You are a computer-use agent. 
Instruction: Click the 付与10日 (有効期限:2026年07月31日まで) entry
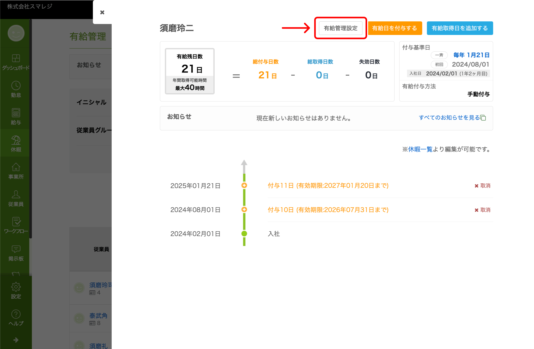tap(328, 210)
